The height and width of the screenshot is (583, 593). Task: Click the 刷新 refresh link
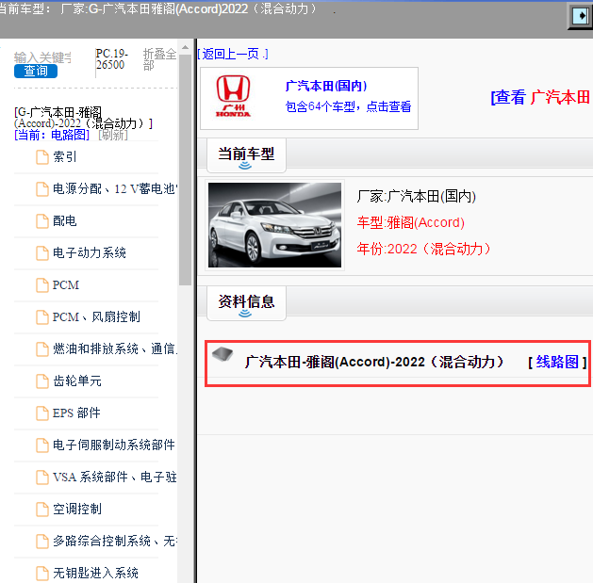113,135
